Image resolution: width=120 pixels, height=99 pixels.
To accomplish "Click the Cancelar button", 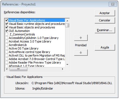I will click(x=105, y=20).
